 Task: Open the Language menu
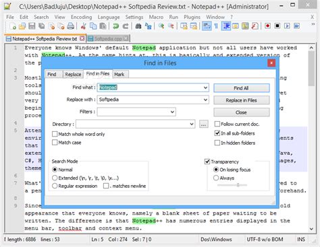(x=109, y=17)
